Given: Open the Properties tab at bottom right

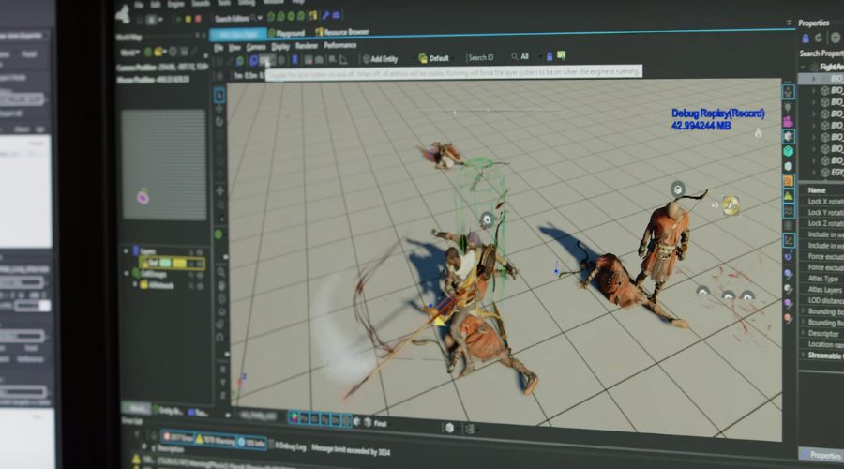Looking at the screenshot, I should [x=821, y=455].
